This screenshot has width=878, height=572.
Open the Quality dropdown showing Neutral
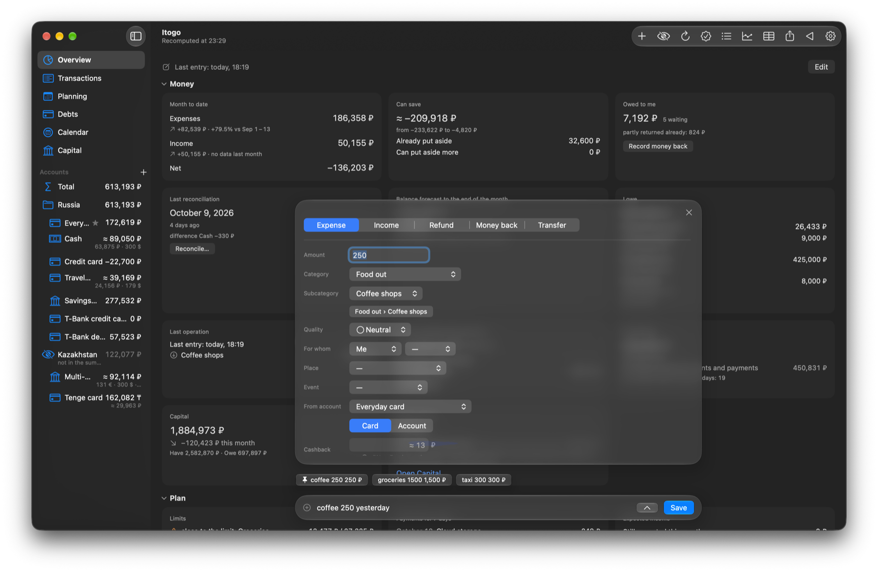pyautogui.click(x=380, y=330)
